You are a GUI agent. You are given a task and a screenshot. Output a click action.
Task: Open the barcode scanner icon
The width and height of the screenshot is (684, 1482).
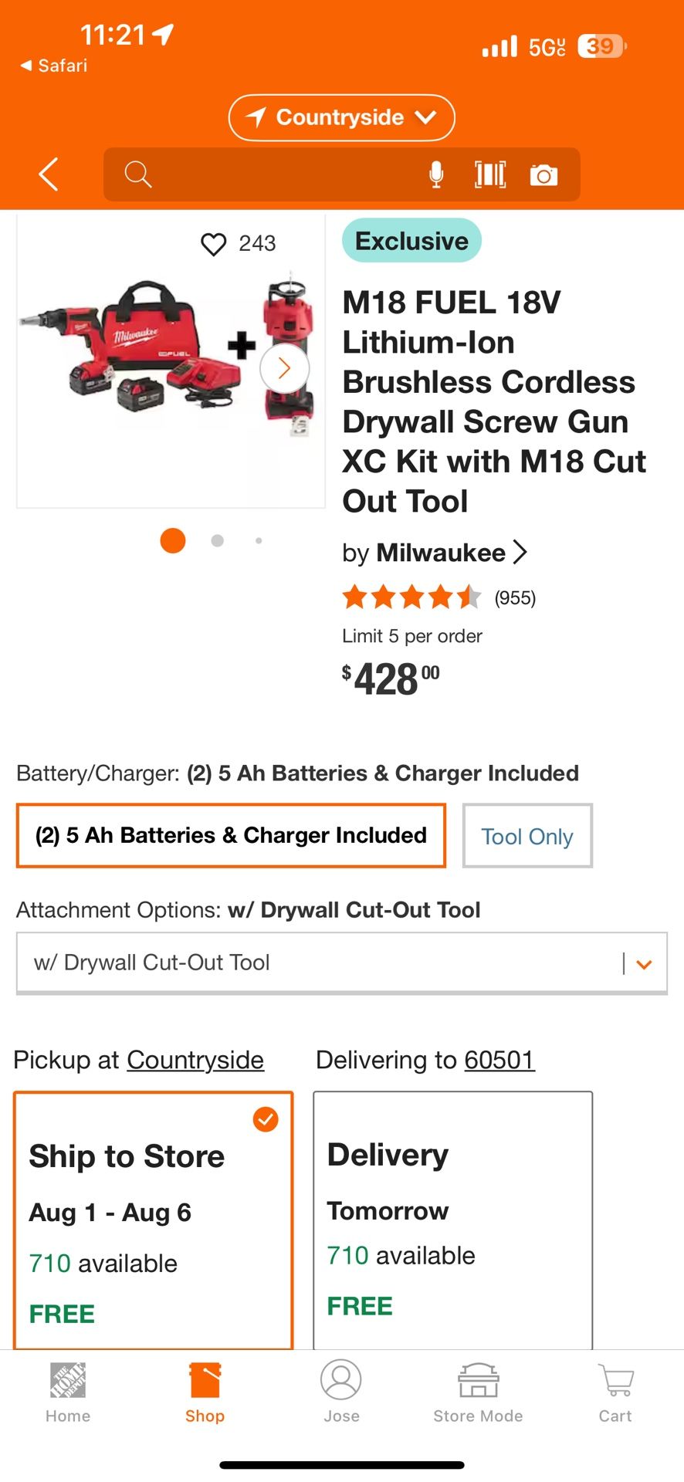490,174
